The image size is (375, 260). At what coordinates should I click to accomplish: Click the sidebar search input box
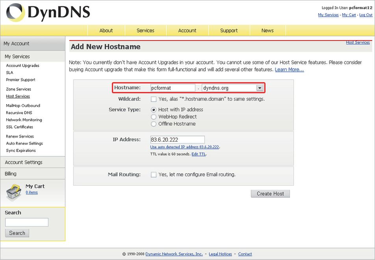[27, 222]
